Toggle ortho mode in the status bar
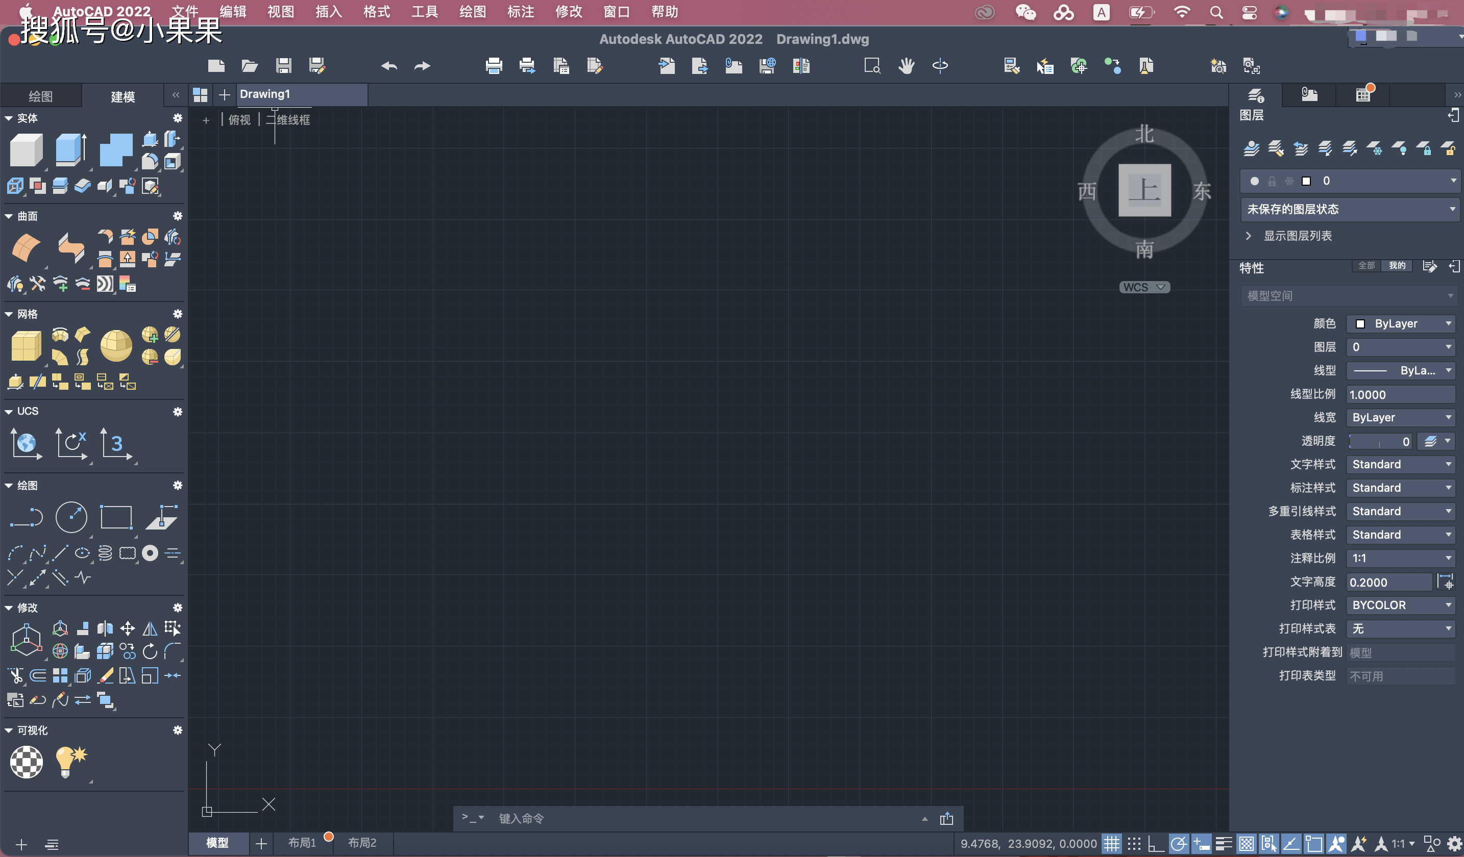Viewport: 1464px width, 857px height. 1156,844
